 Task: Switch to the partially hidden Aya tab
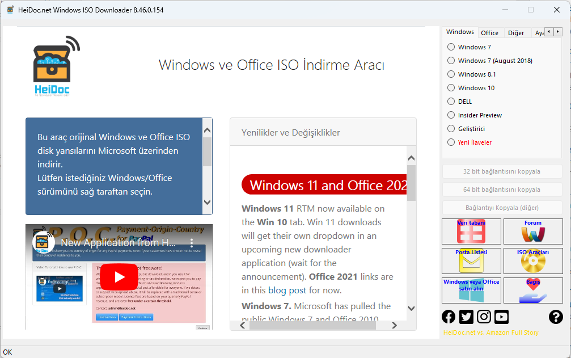pyautogui.click(x=538, y=33)
